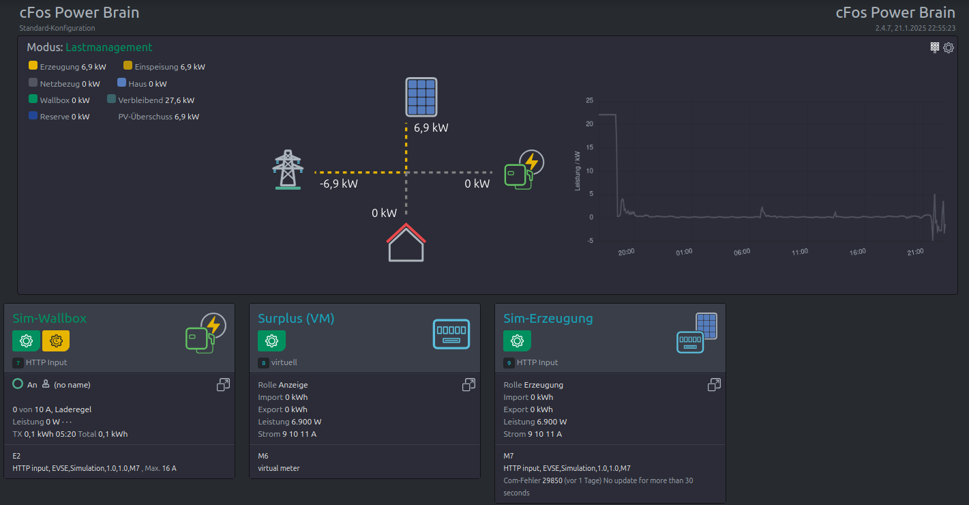Click 'virtual meter' text in Surplus card
This screenshot has width=969, height=505.
(279, 468)
